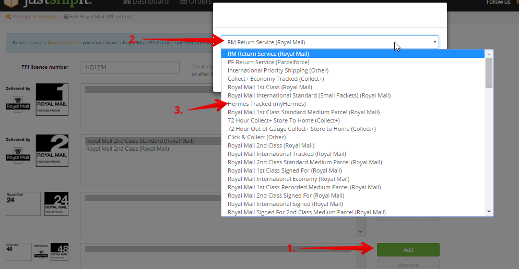This screenshot has width=519, height=269.
Task: Select Click & Collect (Other) option
Action: tap(353, 137)
